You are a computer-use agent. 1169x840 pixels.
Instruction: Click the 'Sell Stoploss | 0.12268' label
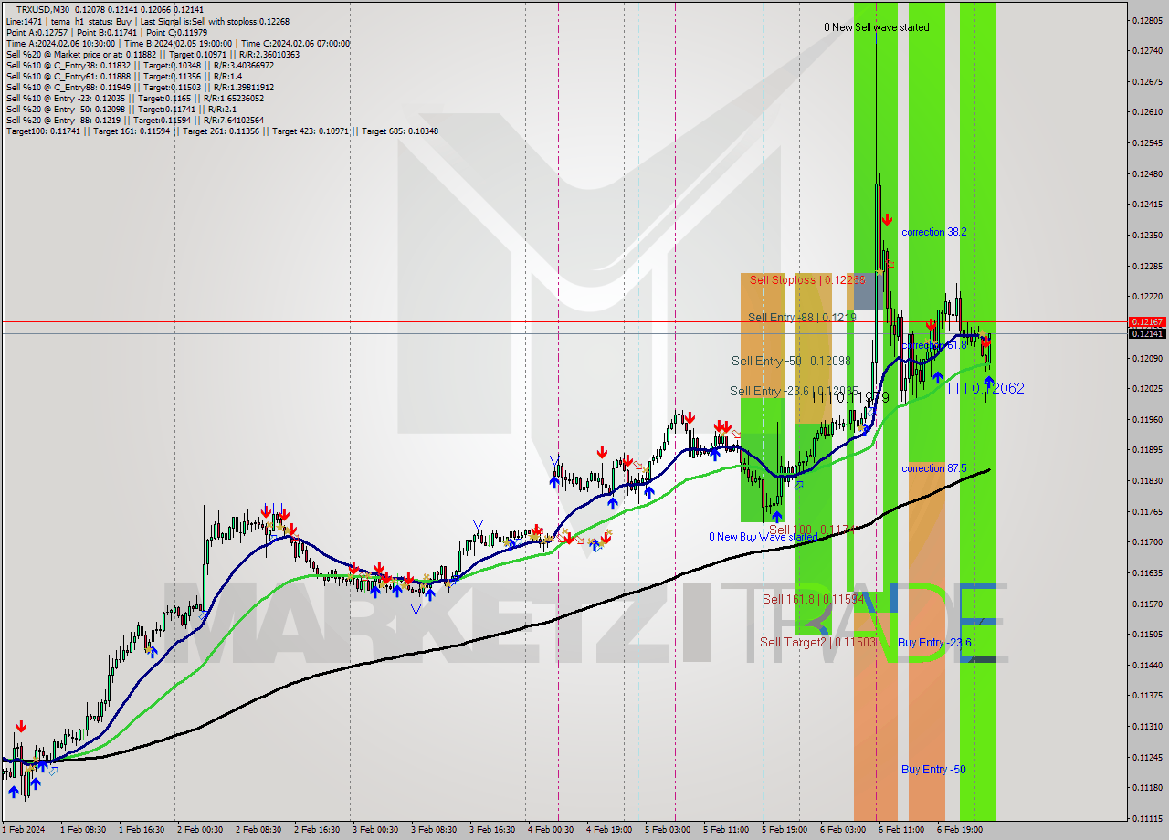[807, 279]
